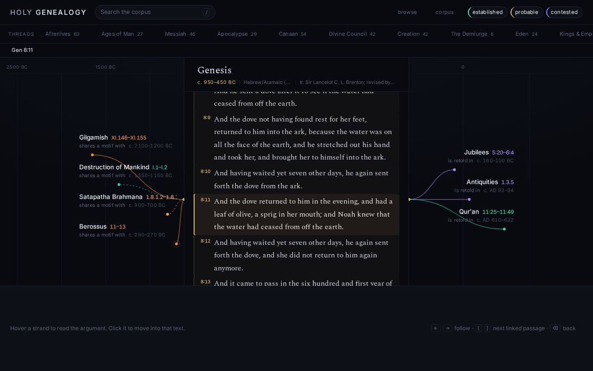Open the Jubilees 5:20–6:4 retelling
This screenshot has height=371, width=593.
tap(481, 156)
